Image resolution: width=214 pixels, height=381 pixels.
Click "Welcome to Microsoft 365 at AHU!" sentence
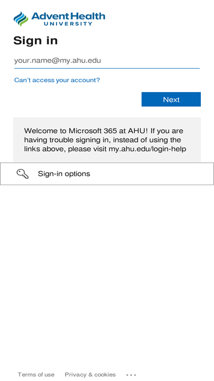tap(86, 131)
